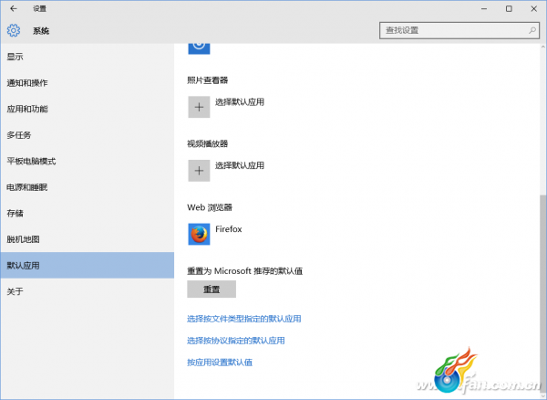Screen dimensions: 547x400
Task: Go to 多任务 settings
Action: pyautogui.click(x=88, y=135)
